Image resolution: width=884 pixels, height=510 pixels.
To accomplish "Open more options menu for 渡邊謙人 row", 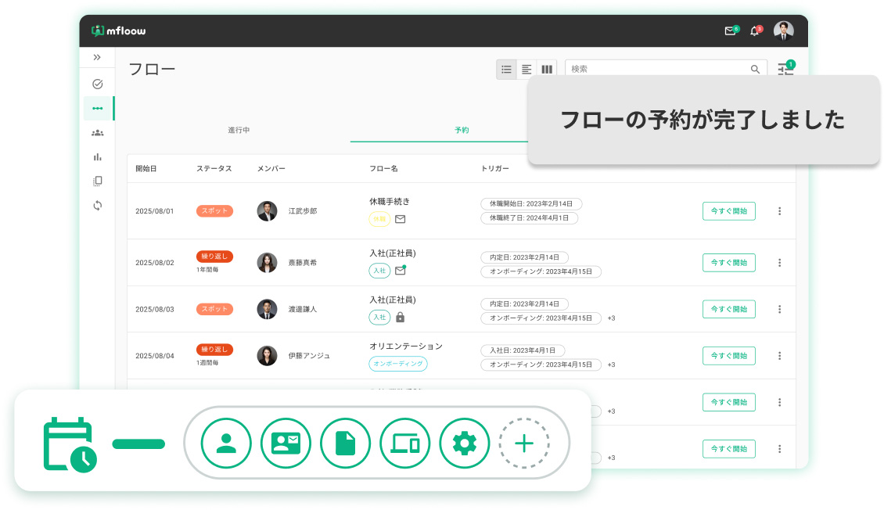I will click(780, 309).
